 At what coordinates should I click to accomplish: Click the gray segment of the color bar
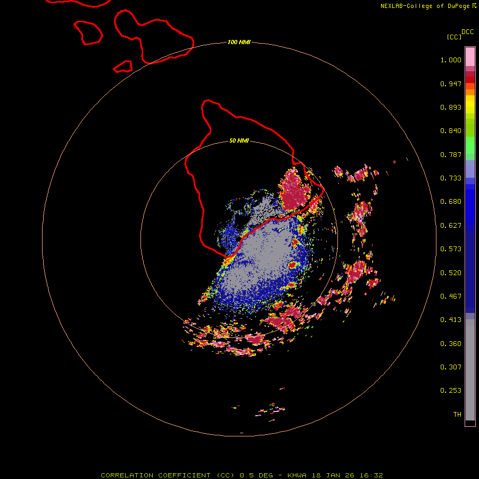point(470,370)
